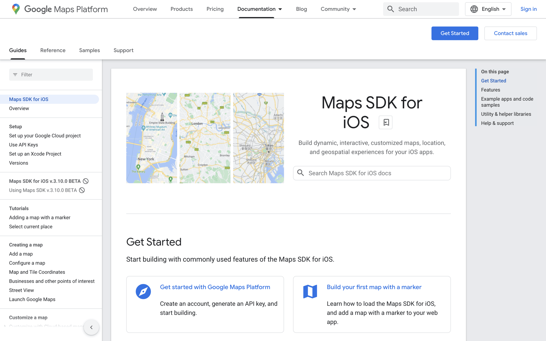The width and height of the screenshot is (546, 341).
Task: Jump to Features in On this page
Action: tap(491, 90)
